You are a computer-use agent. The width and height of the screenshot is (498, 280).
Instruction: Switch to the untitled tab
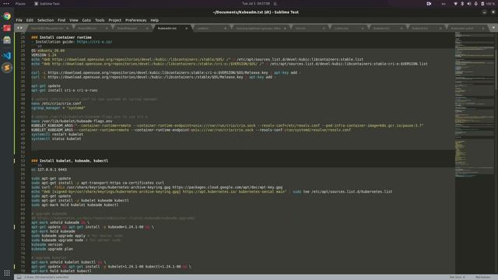pyautogui.click(x=211, y=28)
